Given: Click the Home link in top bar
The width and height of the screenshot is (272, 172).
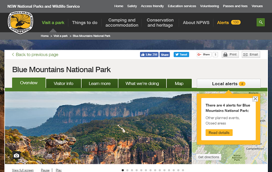Looking at the screenshot, I should (119, 6).
